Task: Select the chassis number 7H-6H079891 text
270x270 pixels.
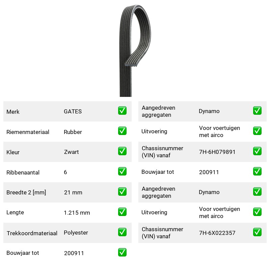Action: 217,152
